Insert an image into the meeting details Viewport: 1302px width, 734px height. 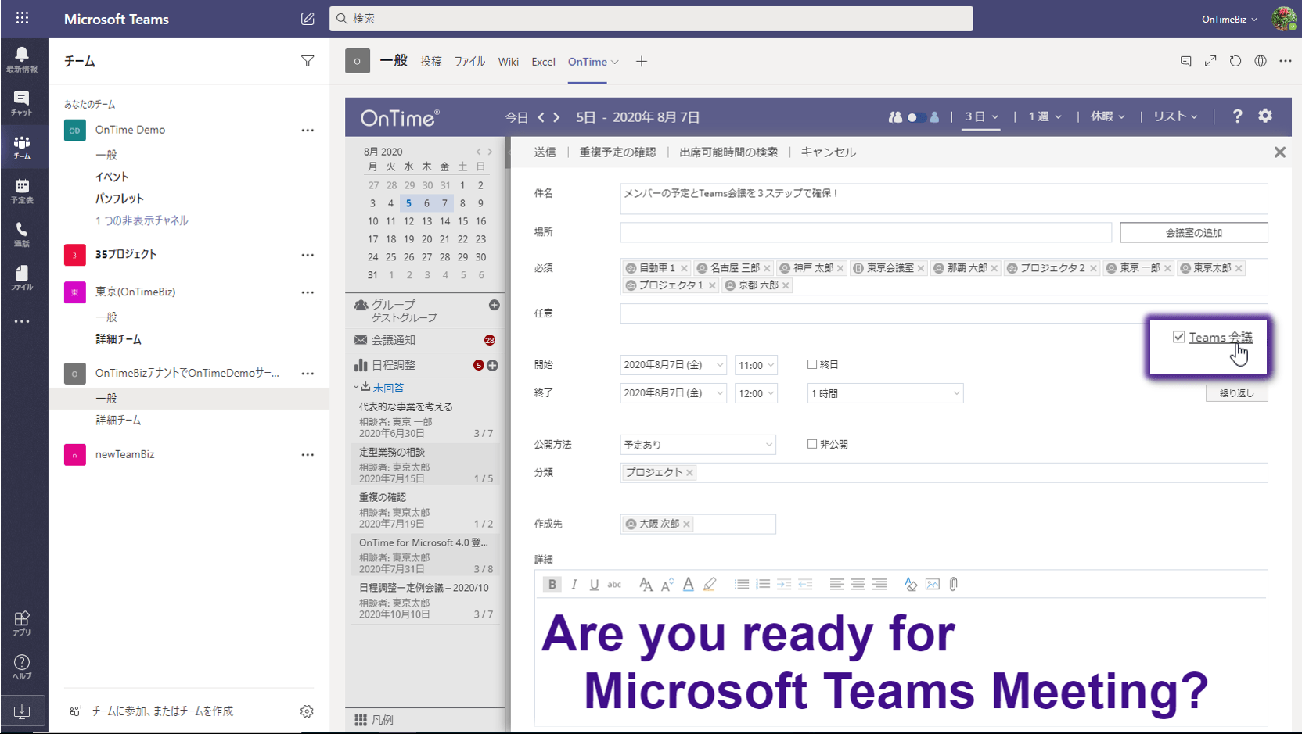click(x=932, y=584)
